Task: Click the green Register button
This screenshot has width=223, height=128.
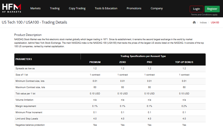Action: coord(212,9)
